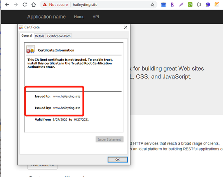The height and width of the screenshot is (177, 223).
Task: Click the Not secure warning triangle
Action: click(45, 5)
